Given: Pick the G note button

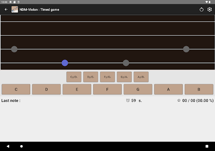Looking at the screenshot, I should point(138,89).
